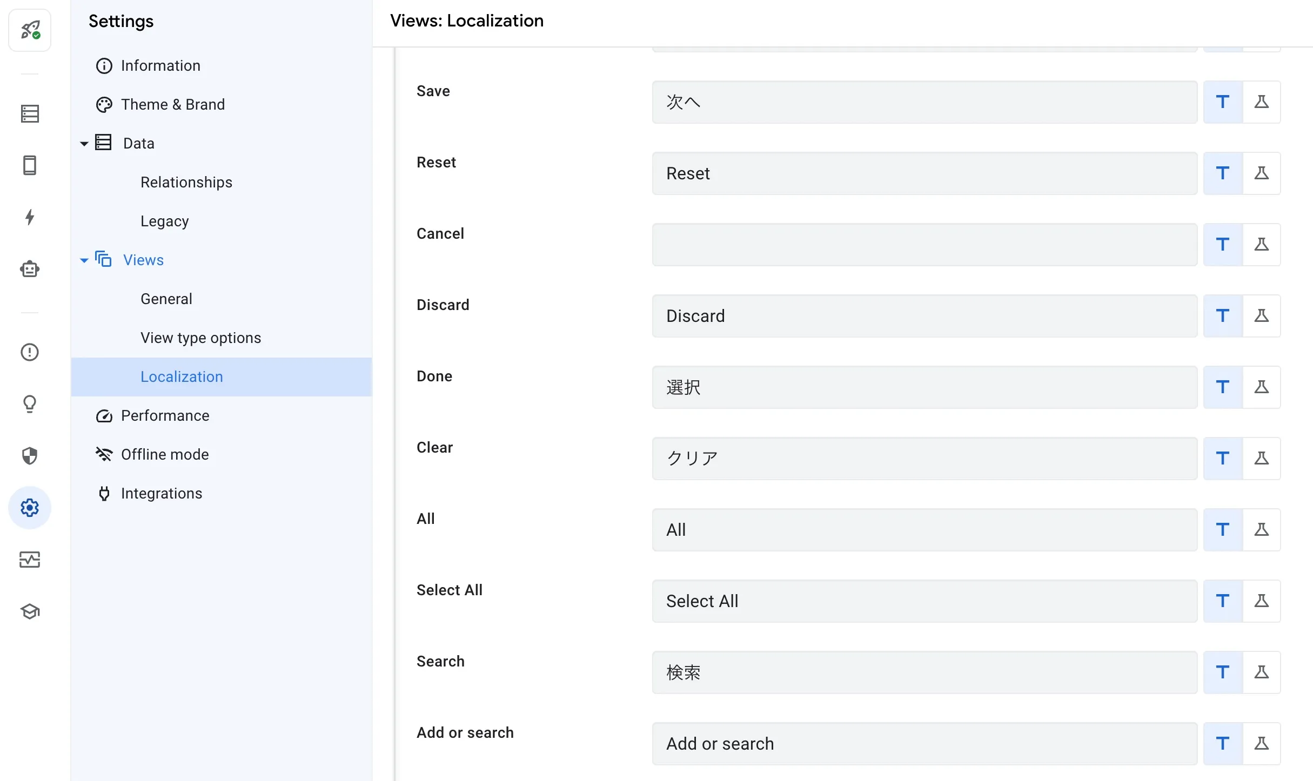Open the Chat apps robot icon

click(30, 268)
